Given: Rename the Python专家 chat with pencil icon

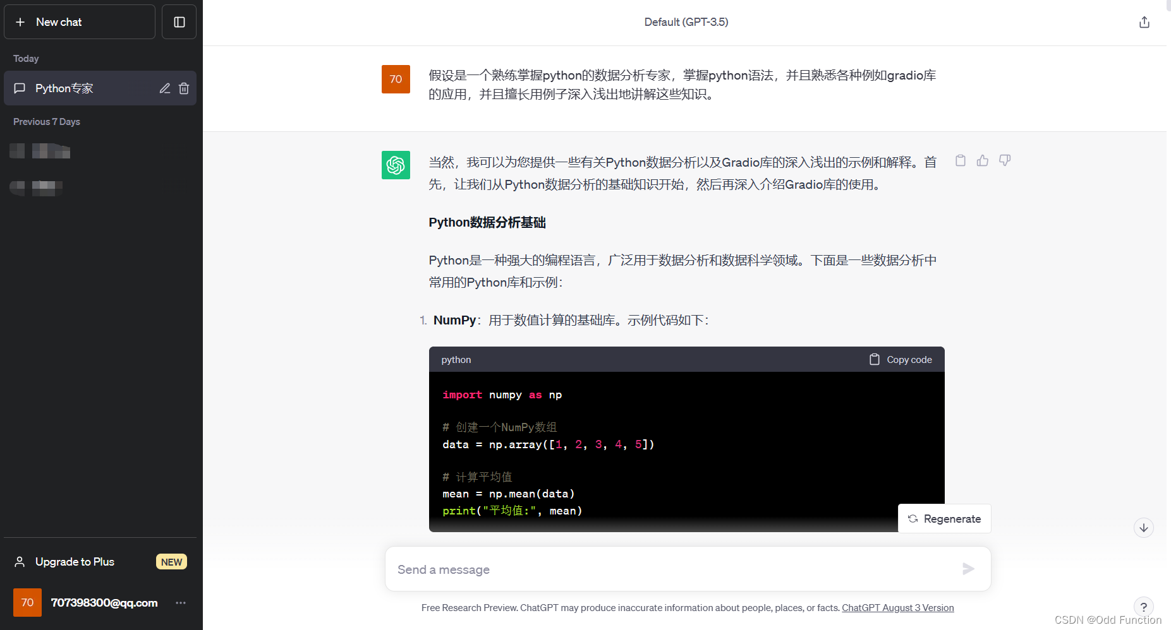Looking at the screenshot, I should [x=165, y=88].
